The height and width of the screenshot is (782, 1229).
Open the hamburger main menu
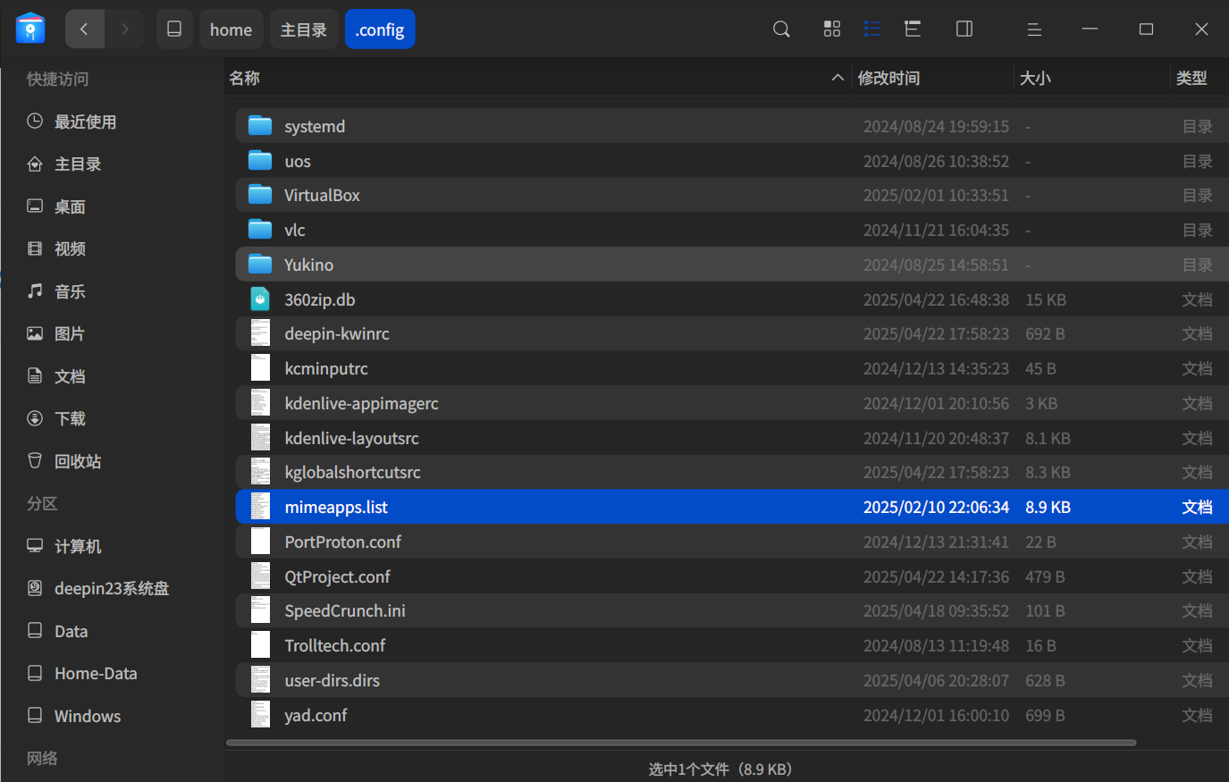click(x=1034, y=29)
